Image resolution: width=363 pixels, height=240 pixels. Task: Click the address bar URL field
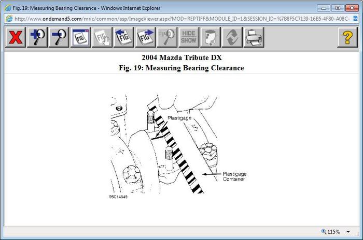pos(181,19)
